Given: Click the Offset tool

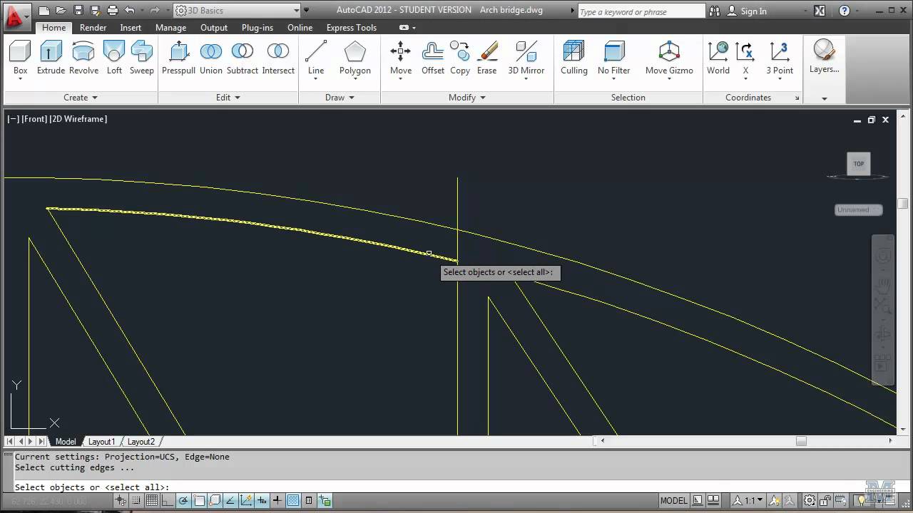Looking at the screenshot, I should 433,57.
